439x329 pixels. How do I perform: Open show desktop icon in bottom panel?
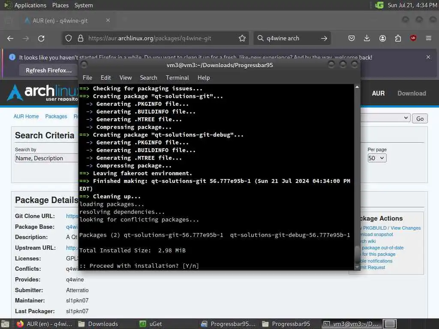[5, 324]
